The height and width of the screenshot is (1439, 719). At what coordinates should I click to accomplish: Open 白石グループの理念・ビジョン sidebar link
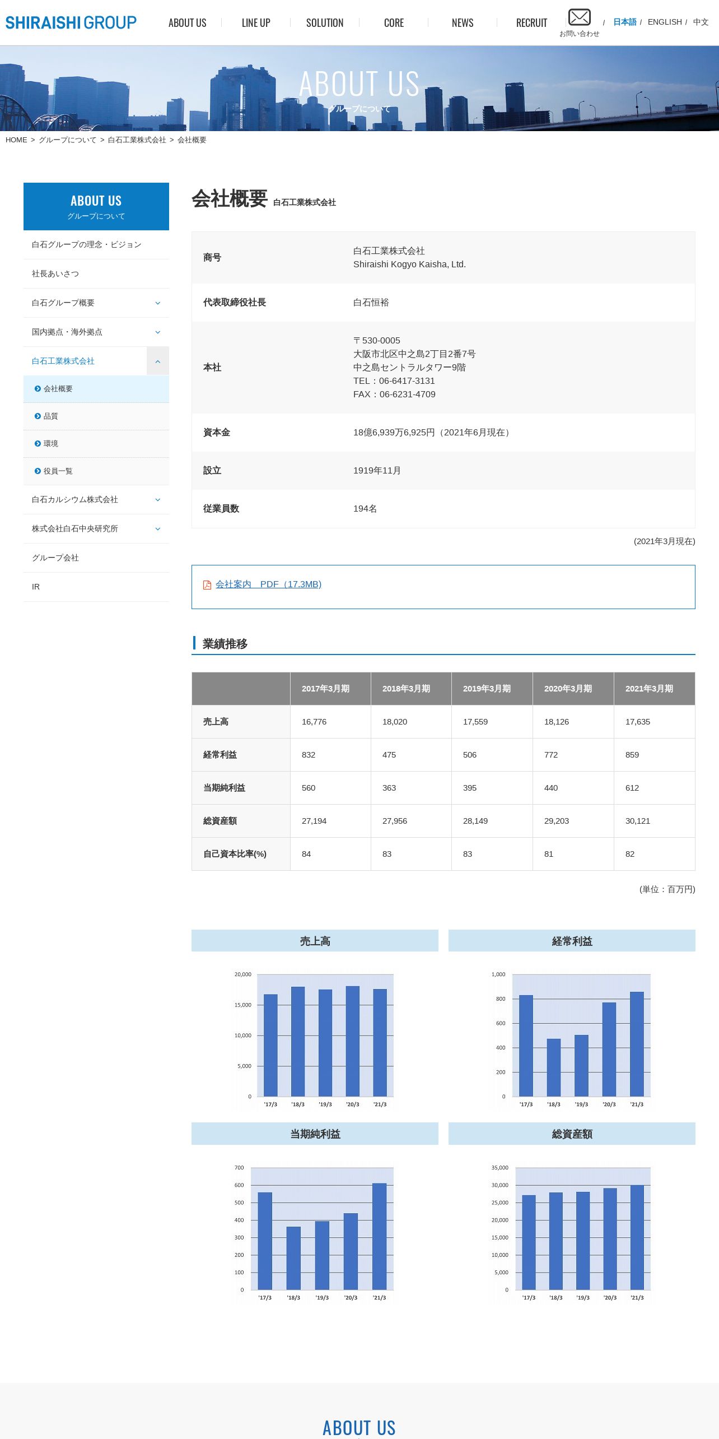tap(96, 245)
